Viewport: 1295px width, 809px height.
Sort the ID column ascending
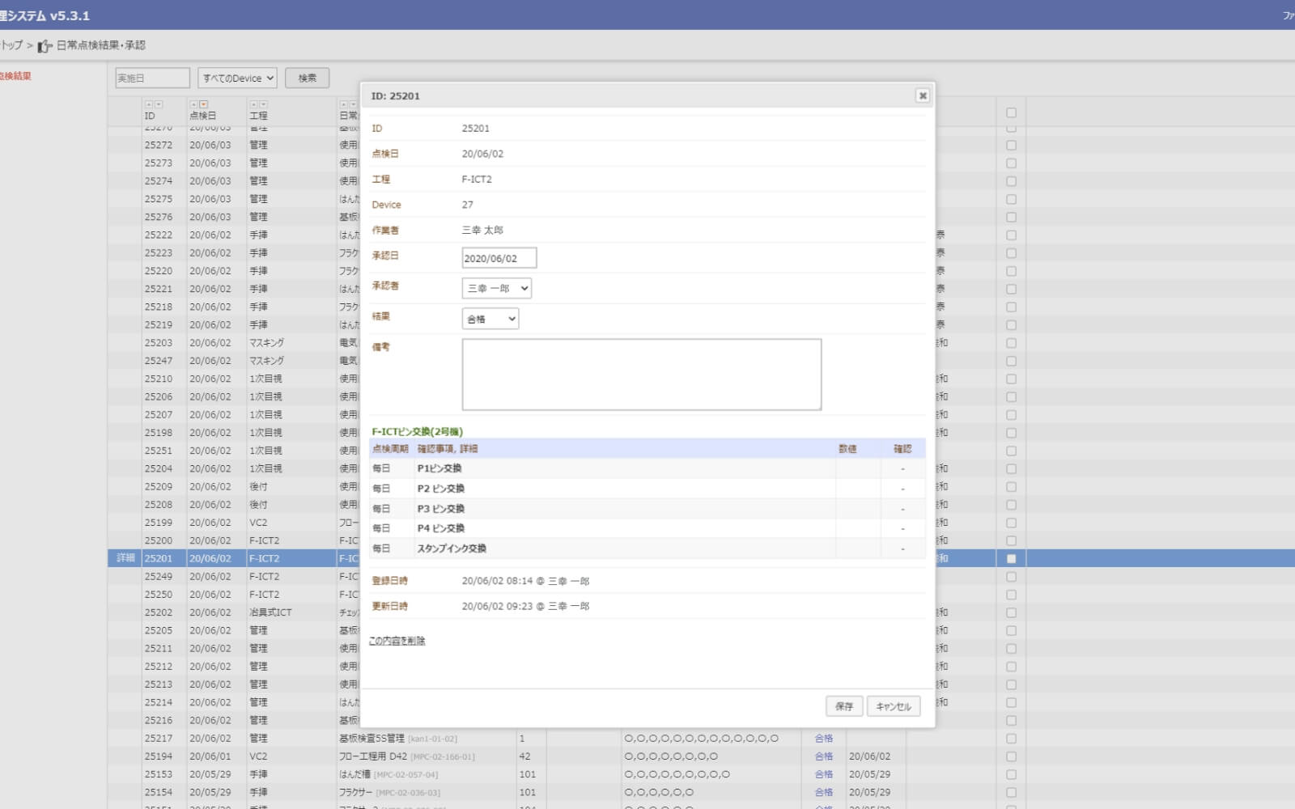148,104
